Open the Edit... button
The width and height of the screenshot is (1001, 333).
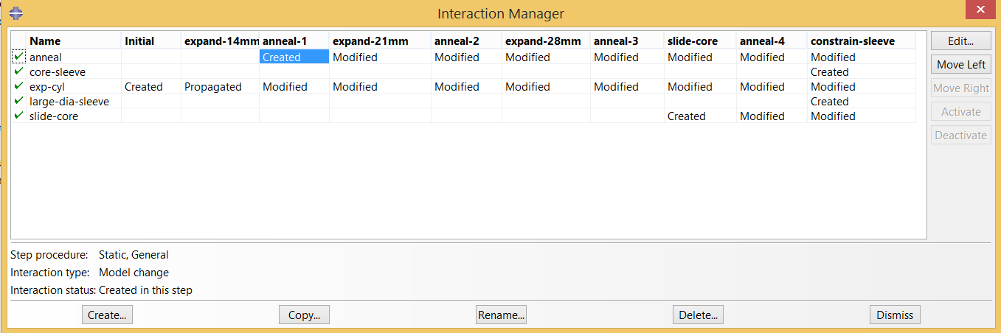(960, 41)
